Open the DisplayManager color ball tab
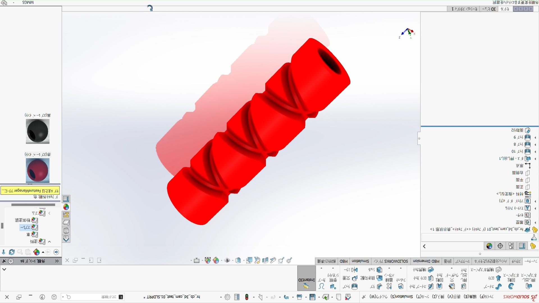Viewport: 539px width, 303px height. coord(489,246)
